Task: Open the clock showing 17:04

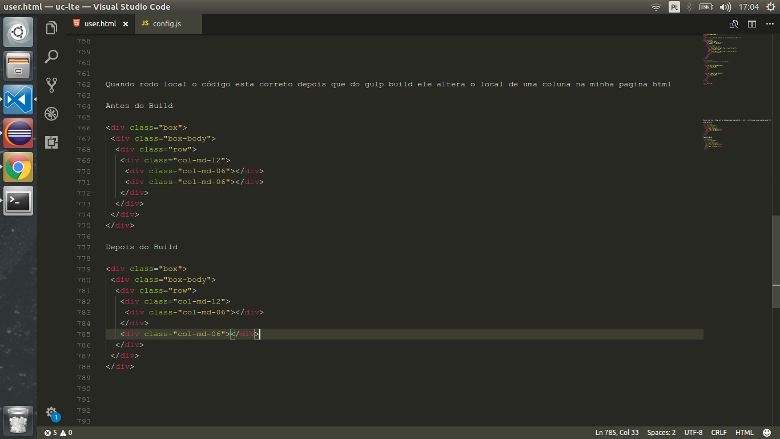Action: click(749, 7)
